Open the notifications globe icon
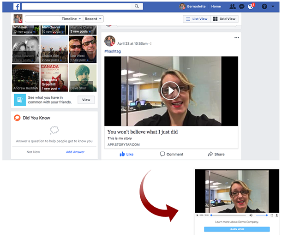Viewport: 282px width, 239px height. (x=251, y=6)
